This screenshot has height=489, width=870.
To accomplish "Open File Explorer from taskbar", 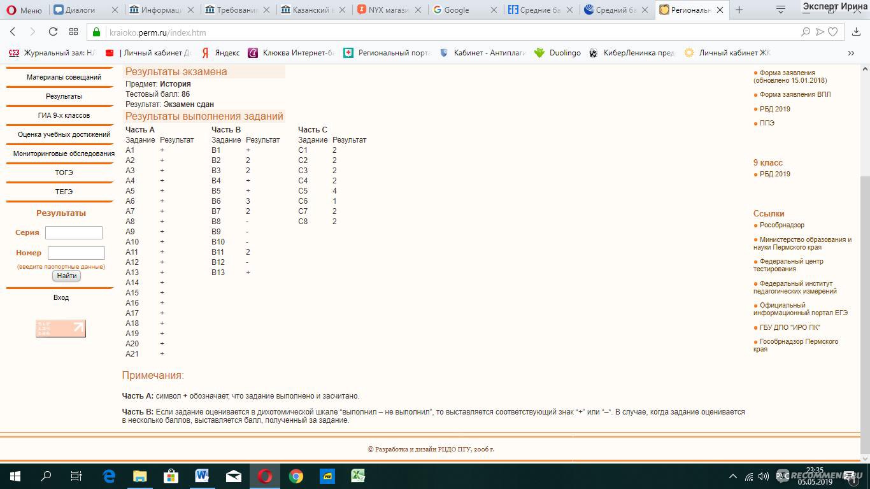I will click(139, 476).
